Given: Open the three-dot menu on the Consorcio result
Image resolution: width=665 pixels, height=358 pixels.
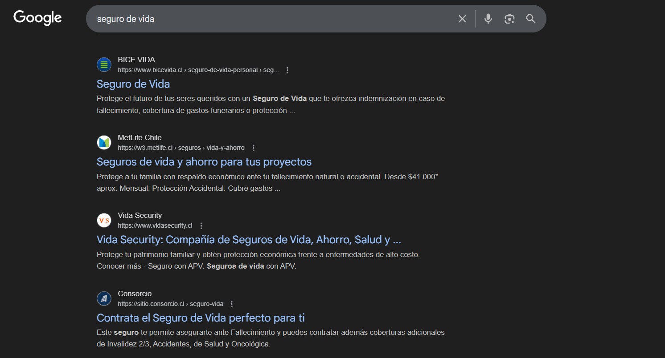Looking at the screenshot, I should click(x=231, y=304).
